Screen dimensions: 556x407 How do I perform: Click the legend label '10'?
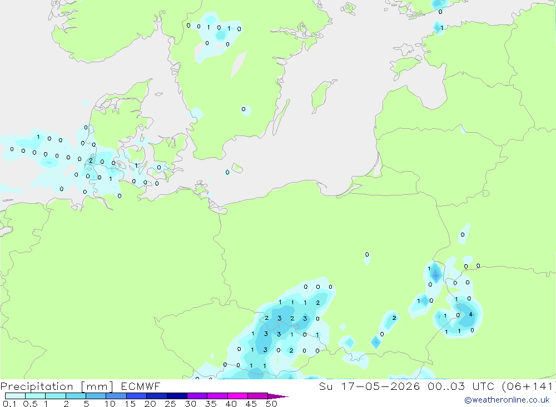pos(110,404)
